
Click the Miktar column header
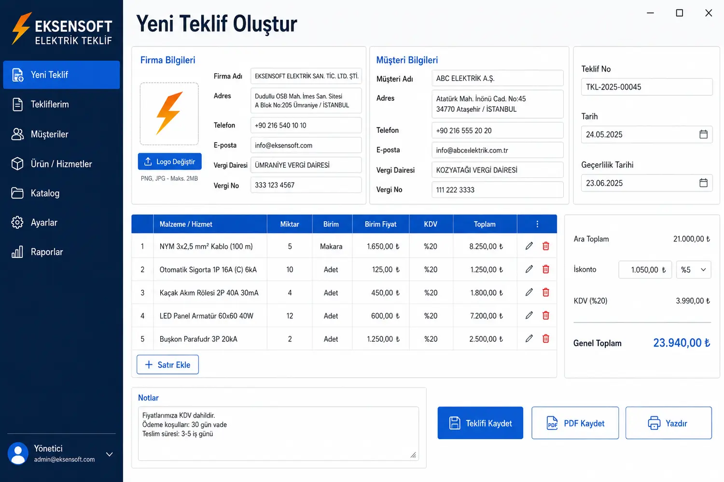click(x=290, y=224)
